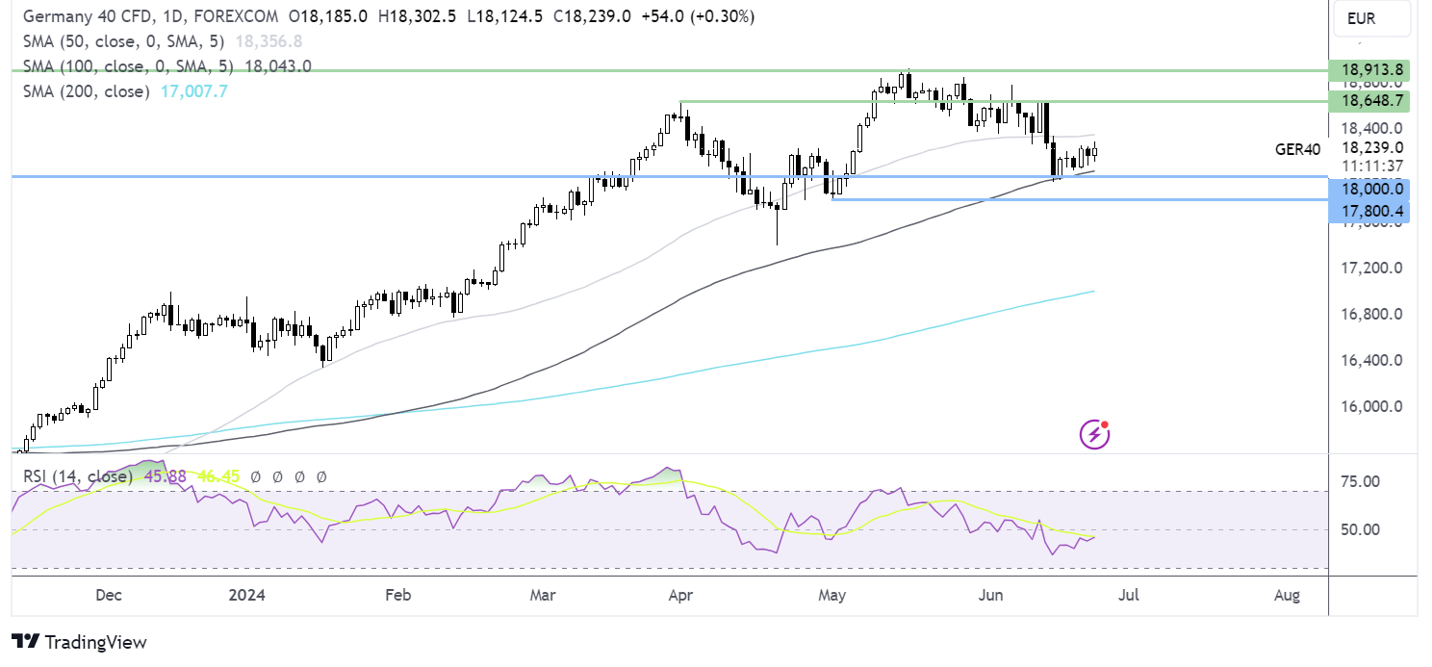This screenshot has width=1432, height=667.
Task: Click the SMA 100 value 18,043.0
Action: tap(278, 66)
